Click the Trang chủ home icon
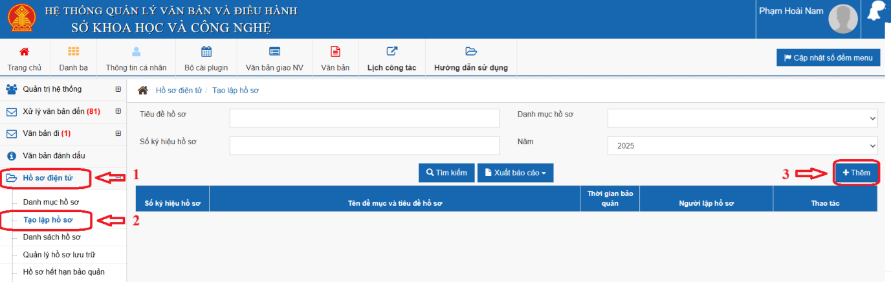The height and width of the screenshot is (282, 891). point(25,52)
